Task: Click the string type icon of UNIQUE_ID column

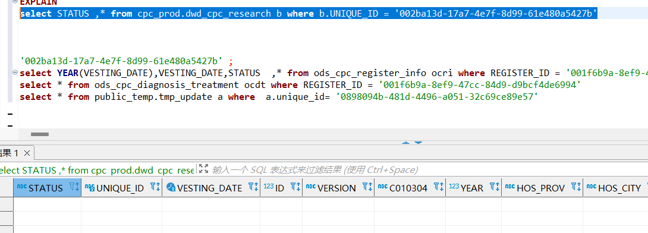Action: pos(89,187)
